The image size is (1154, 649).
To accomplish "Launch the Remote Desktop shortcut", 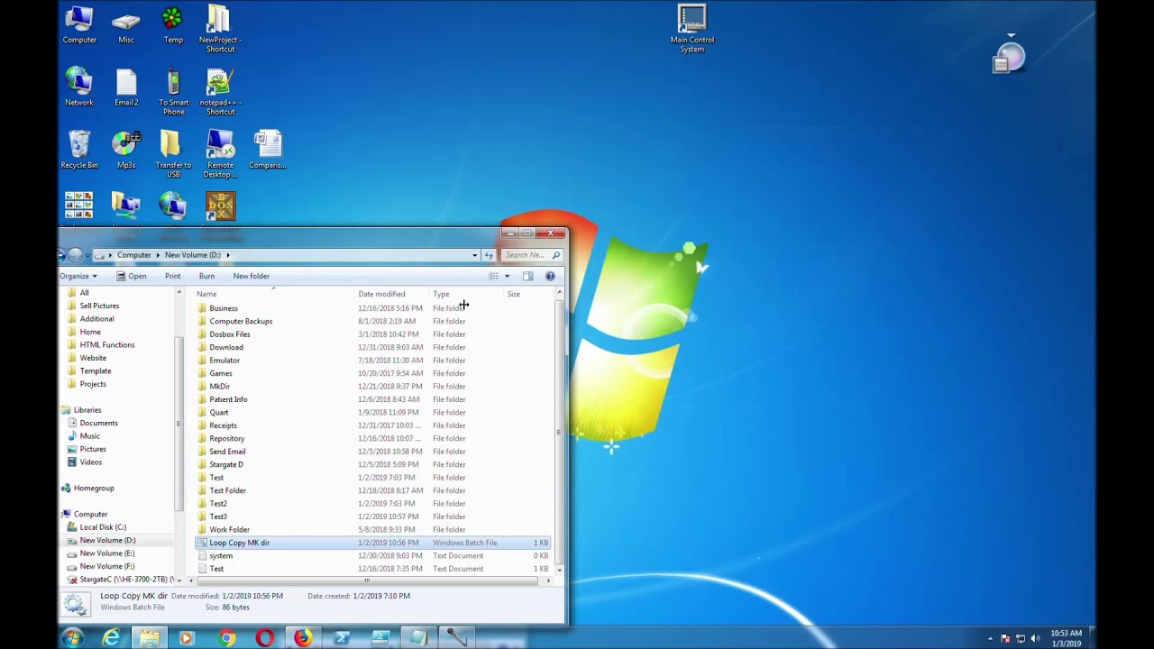I will 220,155.
